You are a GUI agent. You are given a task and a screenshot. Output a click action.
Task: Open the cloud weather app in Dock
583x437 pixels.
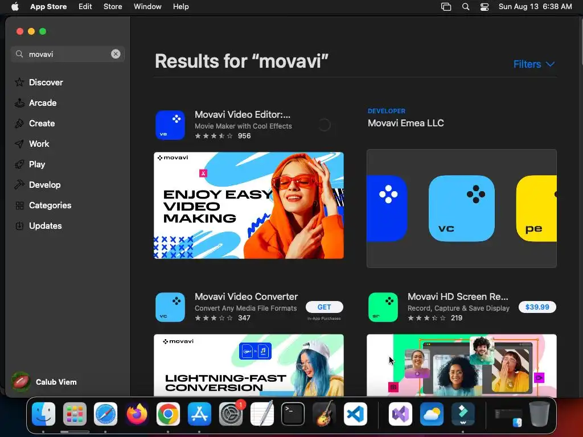point(432,414)
